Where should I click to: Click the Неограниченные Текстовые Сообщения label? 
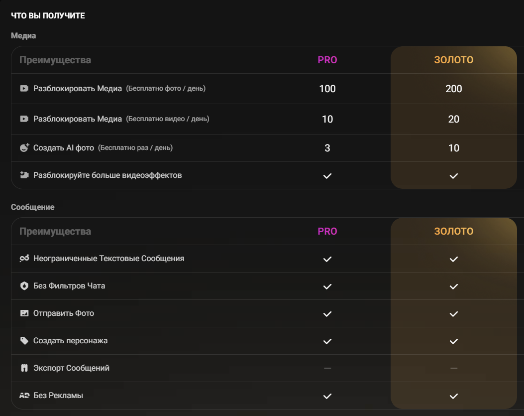tap(108, 259)
